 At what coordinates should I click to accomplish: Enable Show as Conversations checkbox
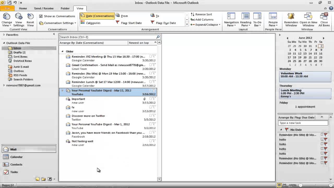[41, 16]
